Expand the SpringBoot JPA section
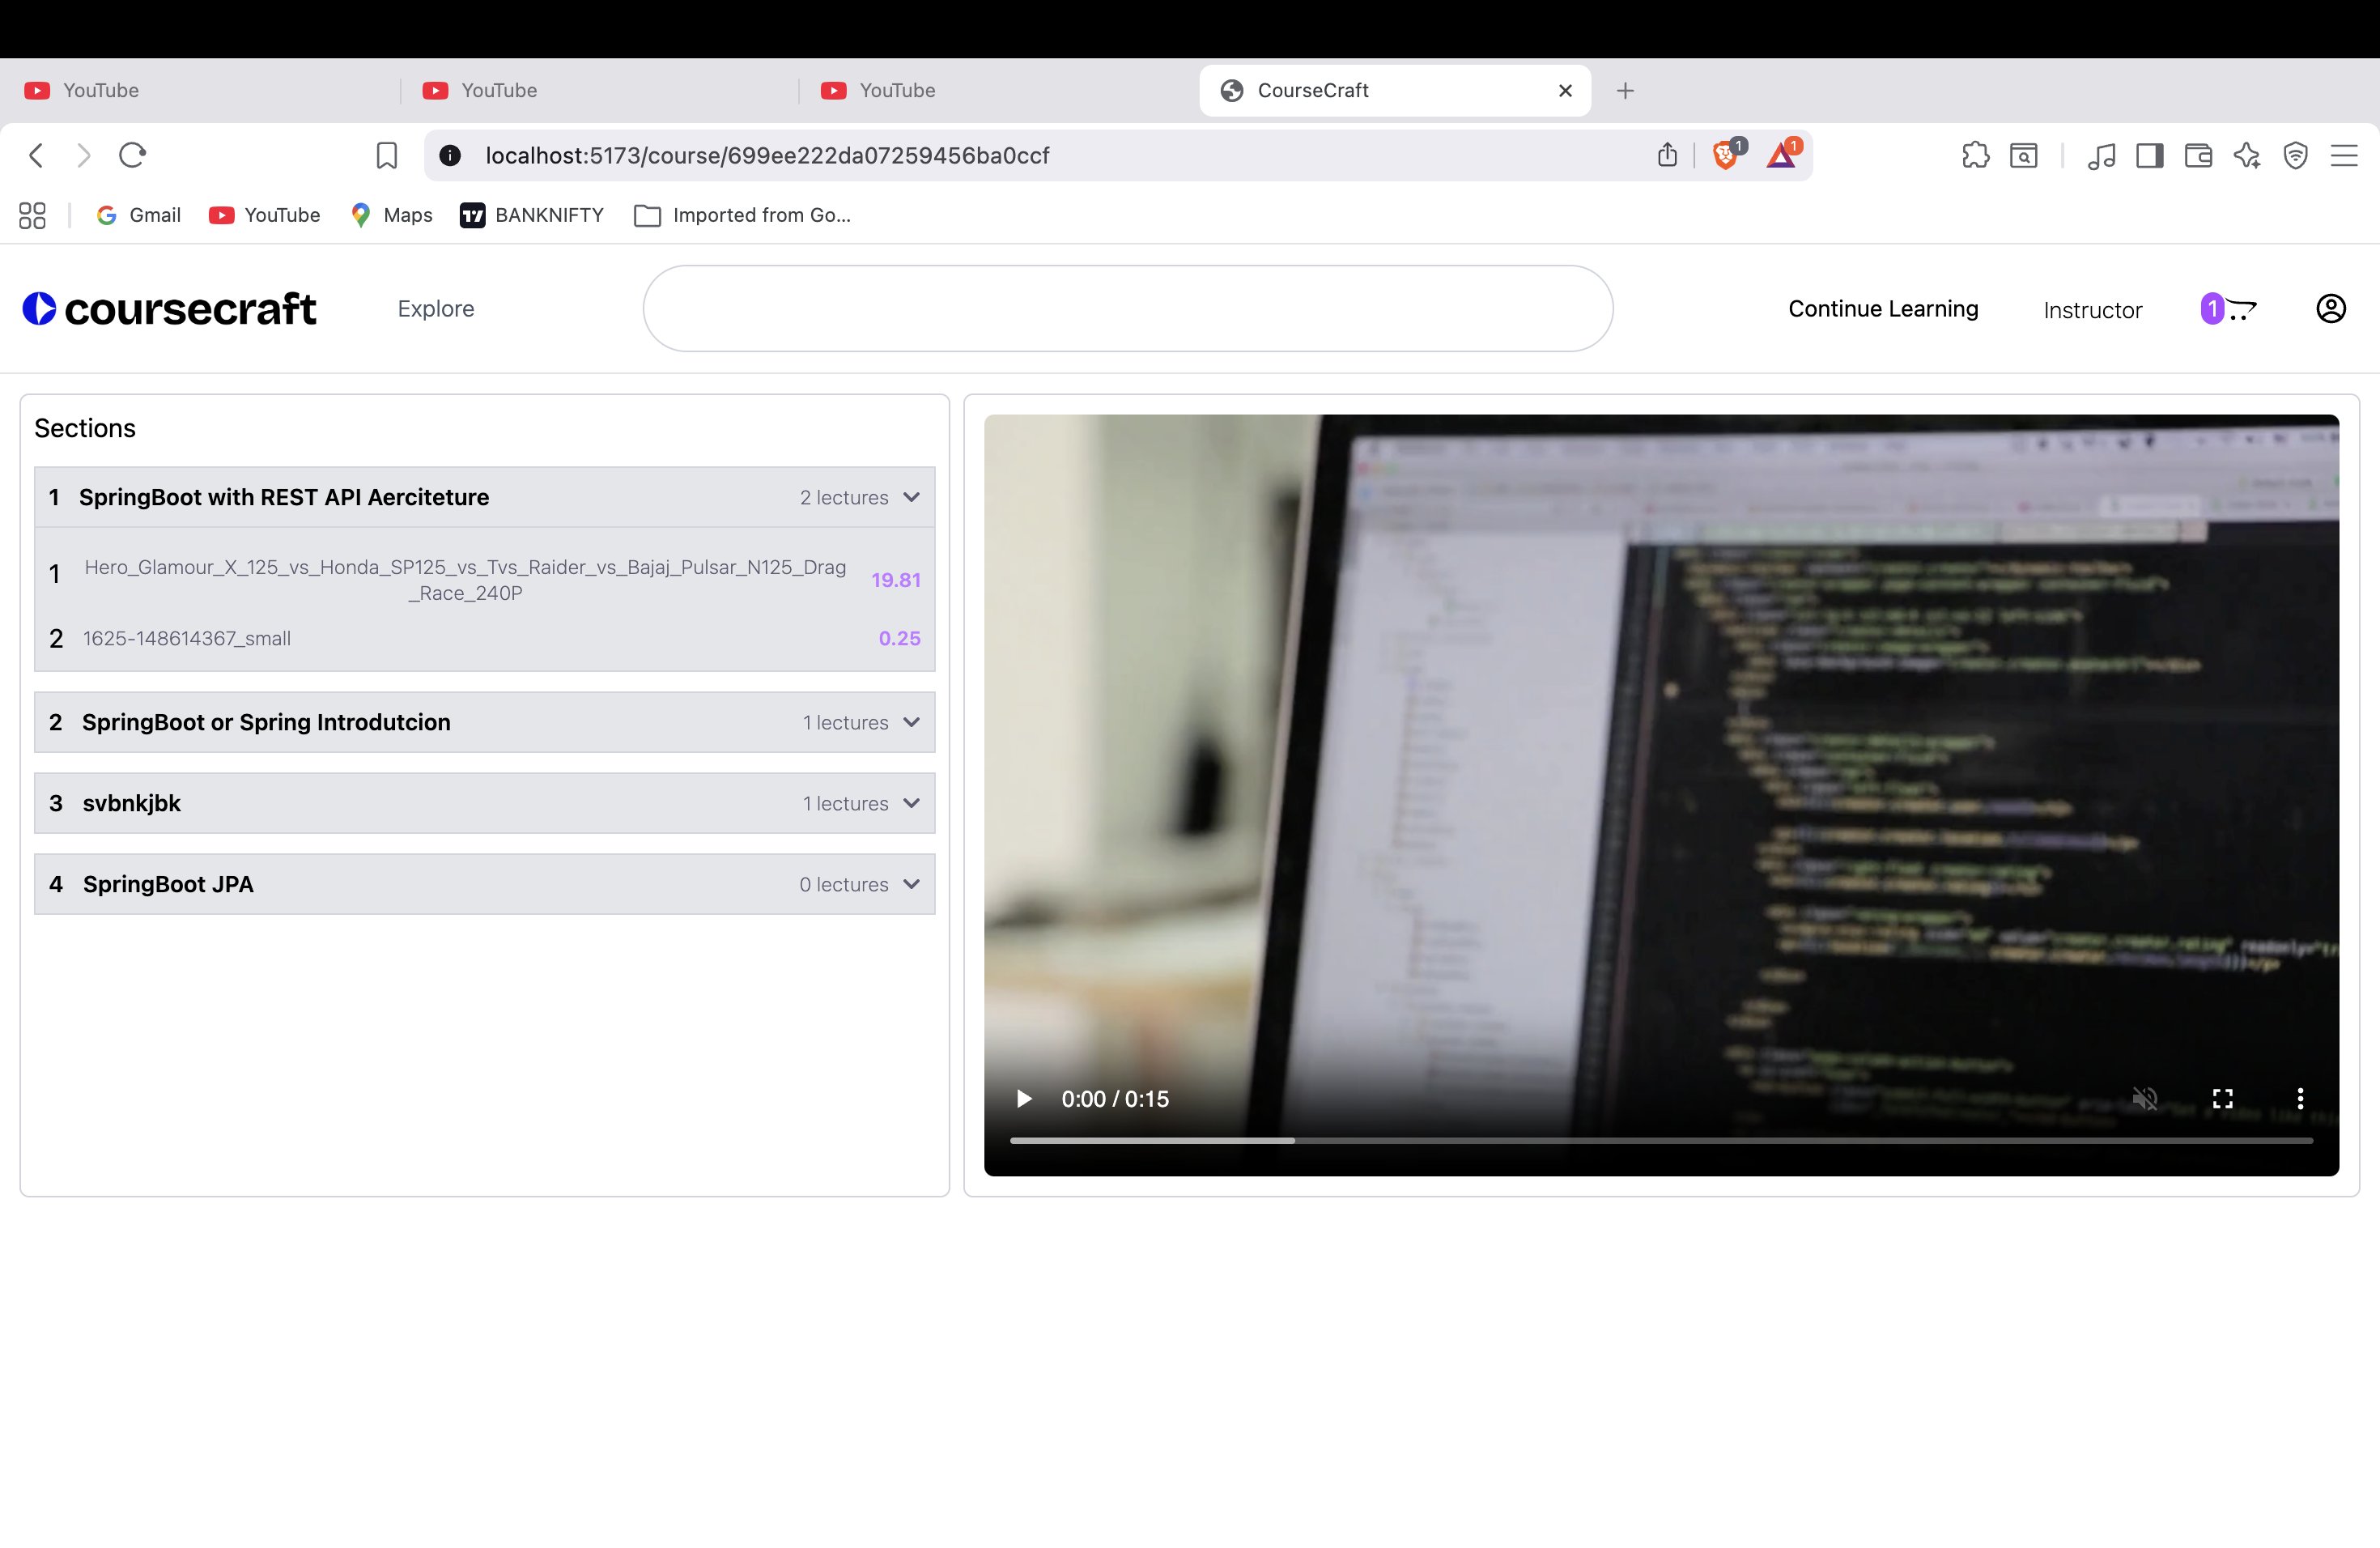The width and height of the screenshot is (2380, 1548). point(911,884)
